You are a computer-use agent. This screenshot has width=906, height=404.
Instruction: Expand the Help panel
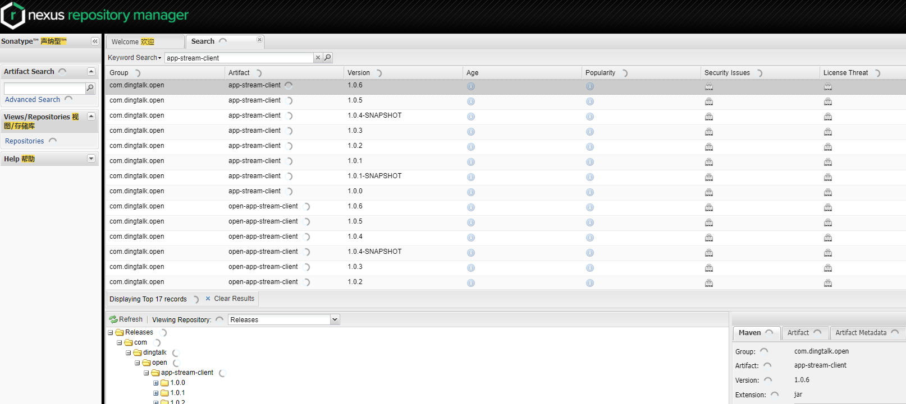(x=91, y=159)
